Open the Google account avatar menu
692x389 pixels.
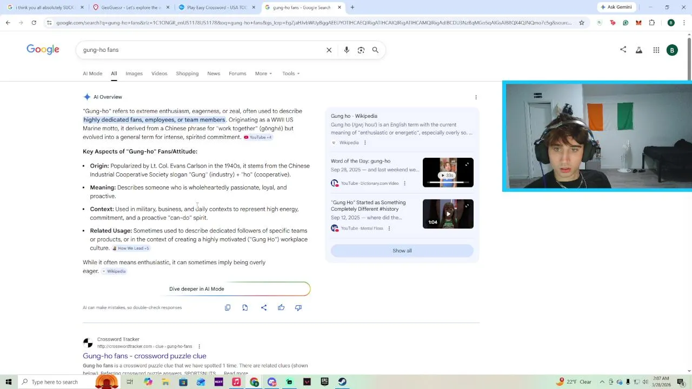[x=672, y=50]
